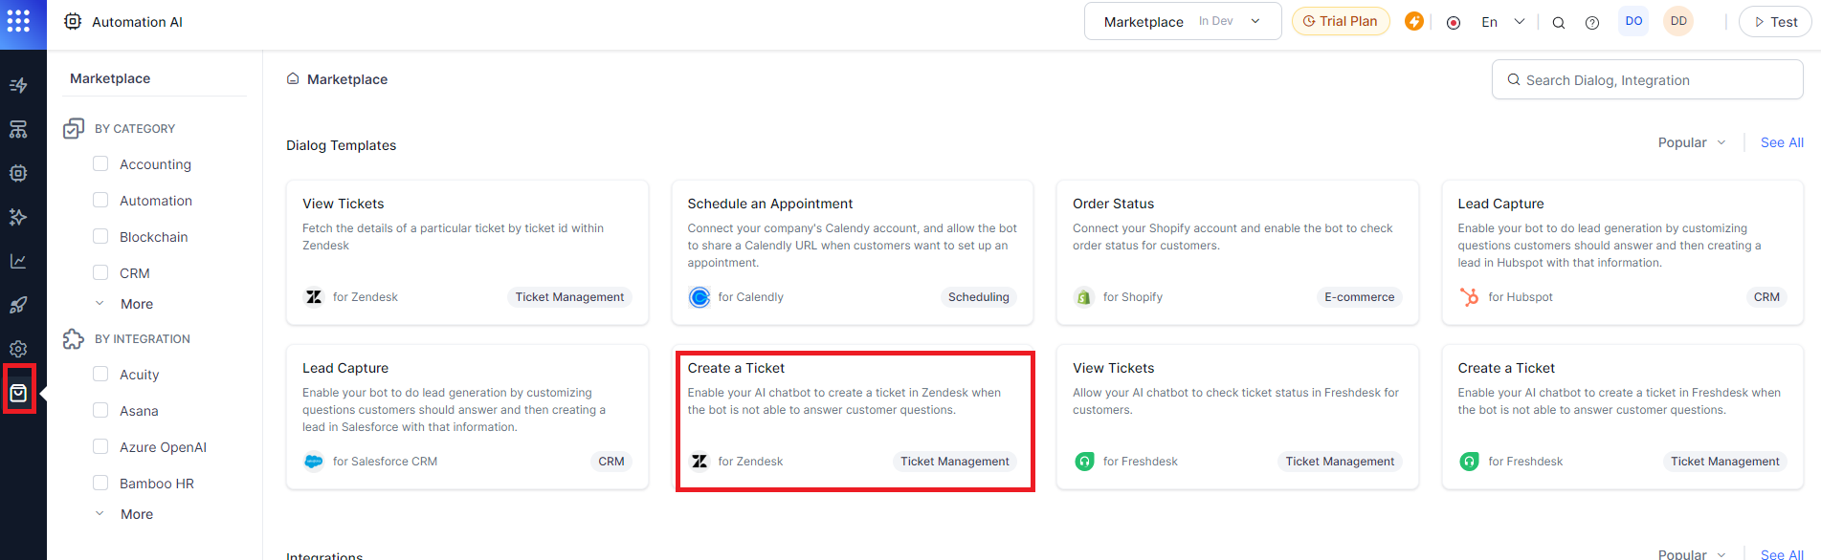Enable the Azure OpenAI integration filter
Viewport: 1821px width, 560px height.
click(100, 446)
